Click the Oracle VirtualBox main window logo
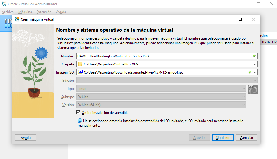The width and height of the screenshot is (277, 159). click(4, 4)
